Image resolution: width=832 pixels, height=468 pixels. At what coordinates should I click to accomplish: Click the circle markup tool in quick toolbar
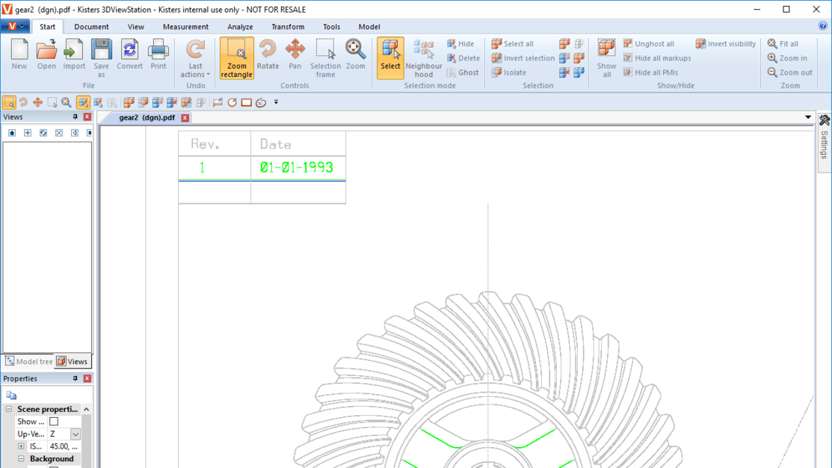(232, 102)
